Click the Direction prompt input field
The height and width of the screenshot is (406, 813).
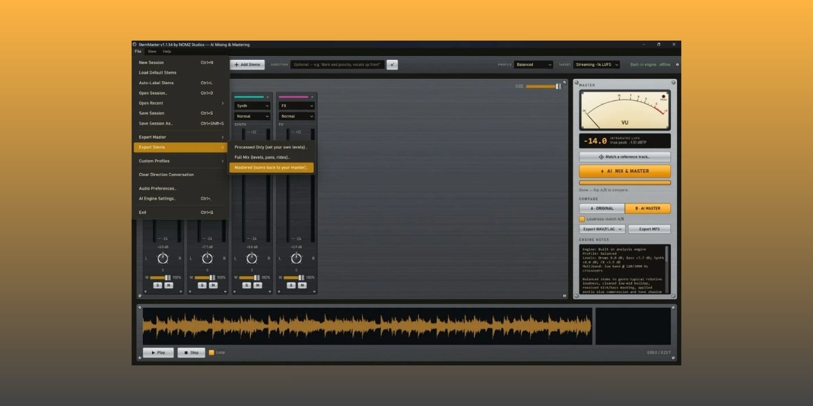(x=337, y=64)
